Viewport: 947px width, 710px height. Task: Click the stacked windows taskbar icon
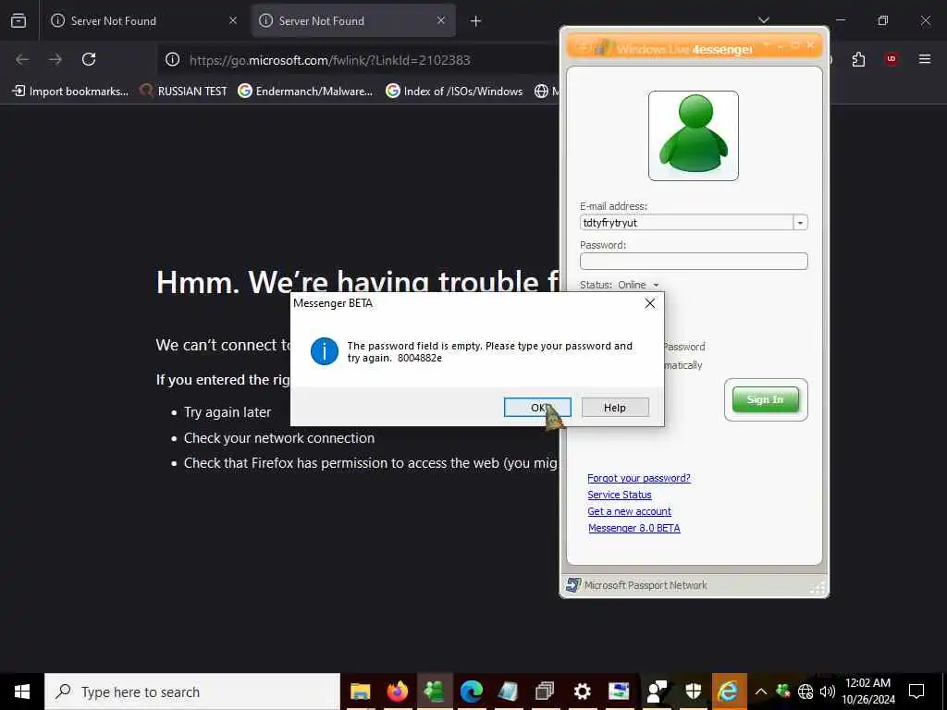545,692
